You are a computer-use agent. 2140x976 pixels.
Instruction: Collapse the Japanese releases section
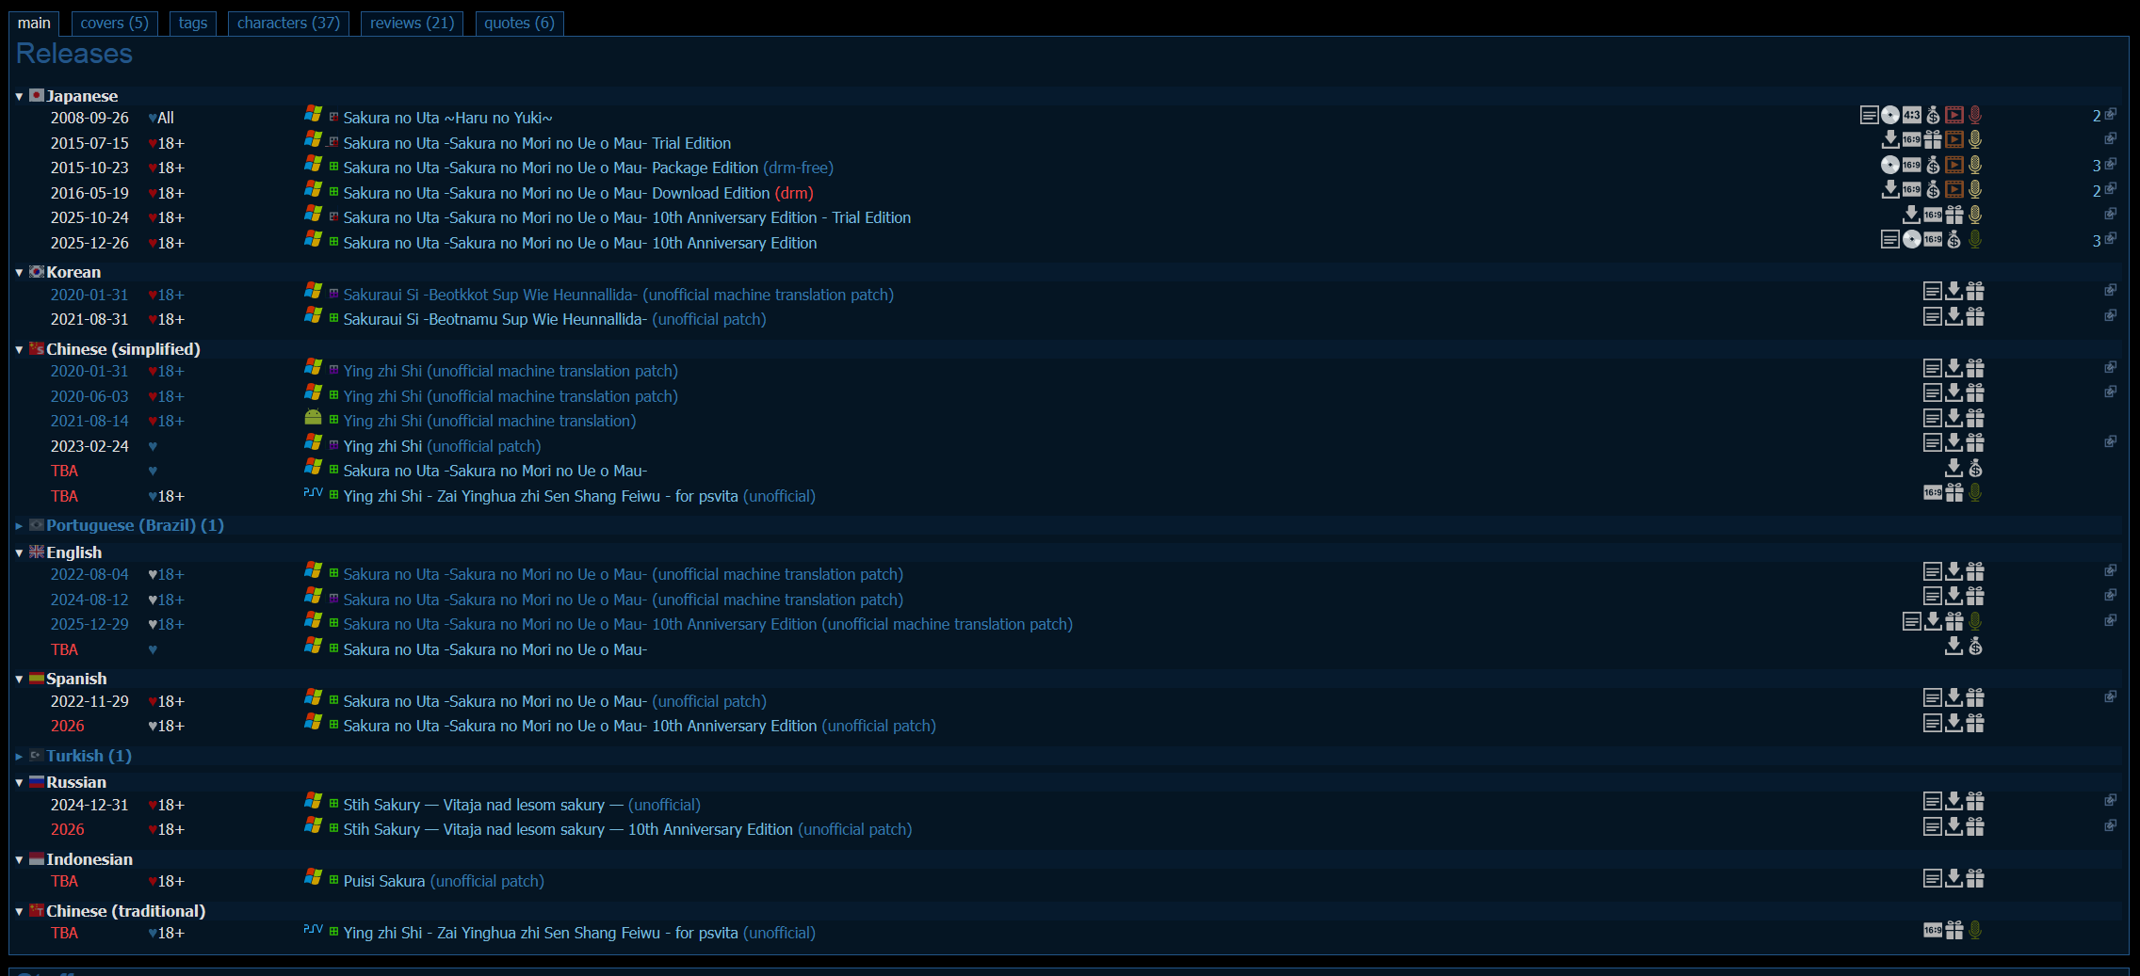coord(19,96)
